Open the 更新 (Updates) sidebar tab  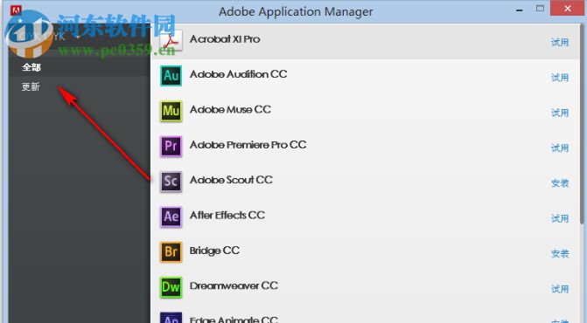click(31, 87)
